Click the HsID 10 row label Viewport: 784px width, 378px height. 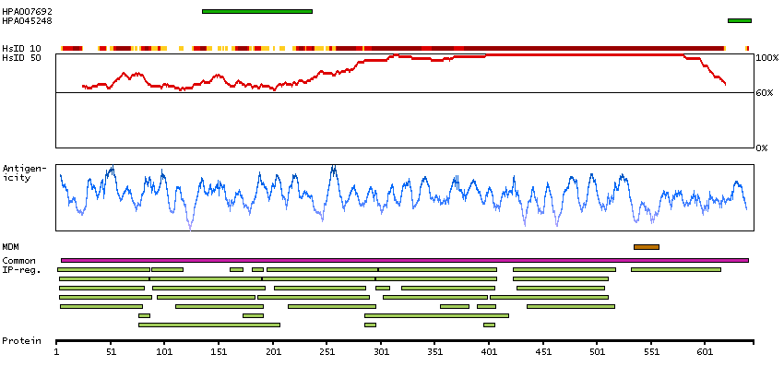(21, 48)
